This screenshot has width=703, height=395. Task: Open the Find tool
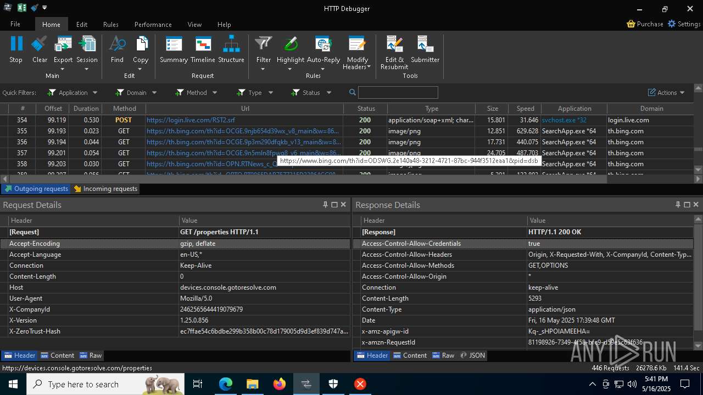click(x=117, y=44)
